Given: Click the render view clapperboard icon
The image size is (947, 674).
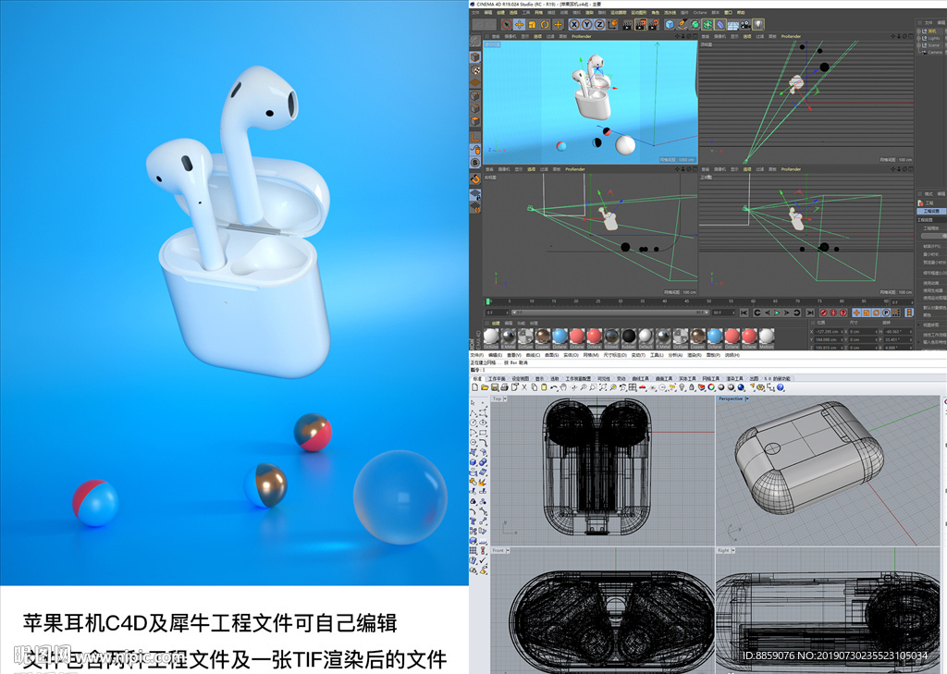Looking at the screenshot, I should coord(628,24).
